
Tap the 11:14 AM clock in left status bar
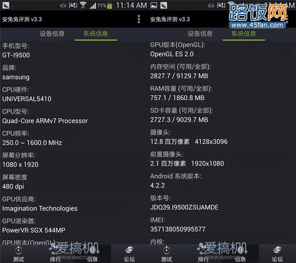click(x=131, y=5)
